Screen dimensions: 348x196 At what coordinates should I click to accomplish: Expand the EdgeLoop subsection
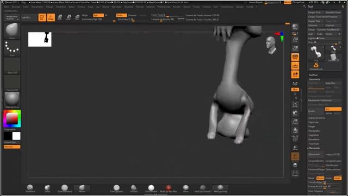313,122
